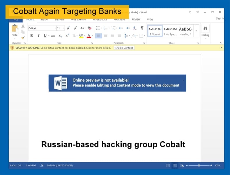Toggle Justify alignment
Viewport: 230px width, 175px height.
[x=120, y=36]
